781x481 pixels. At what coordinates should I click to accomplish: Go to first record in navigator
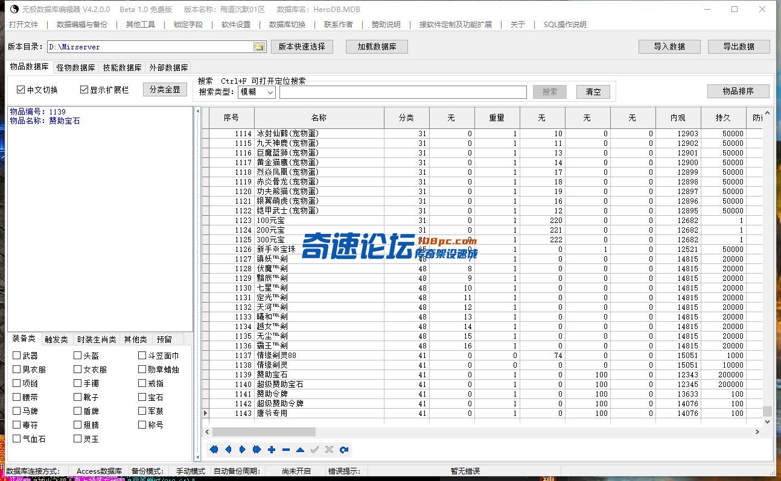click(x=214, y=450)
